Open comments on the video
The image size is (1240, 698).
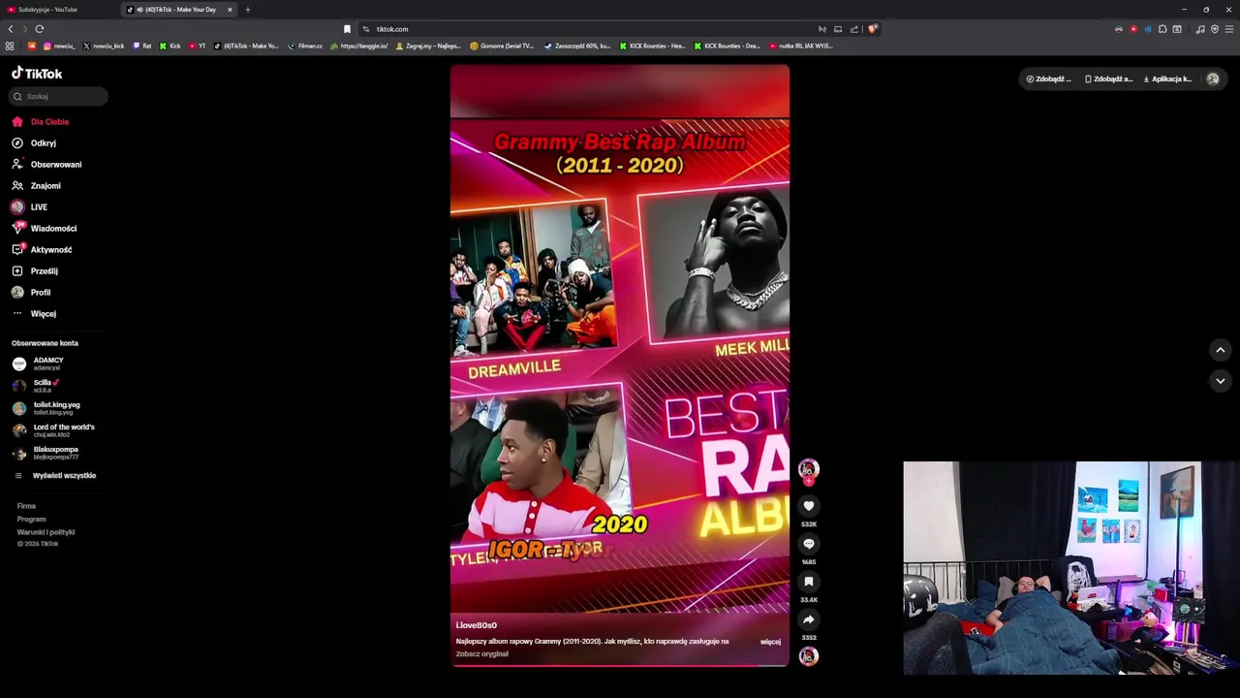[809, 544]
